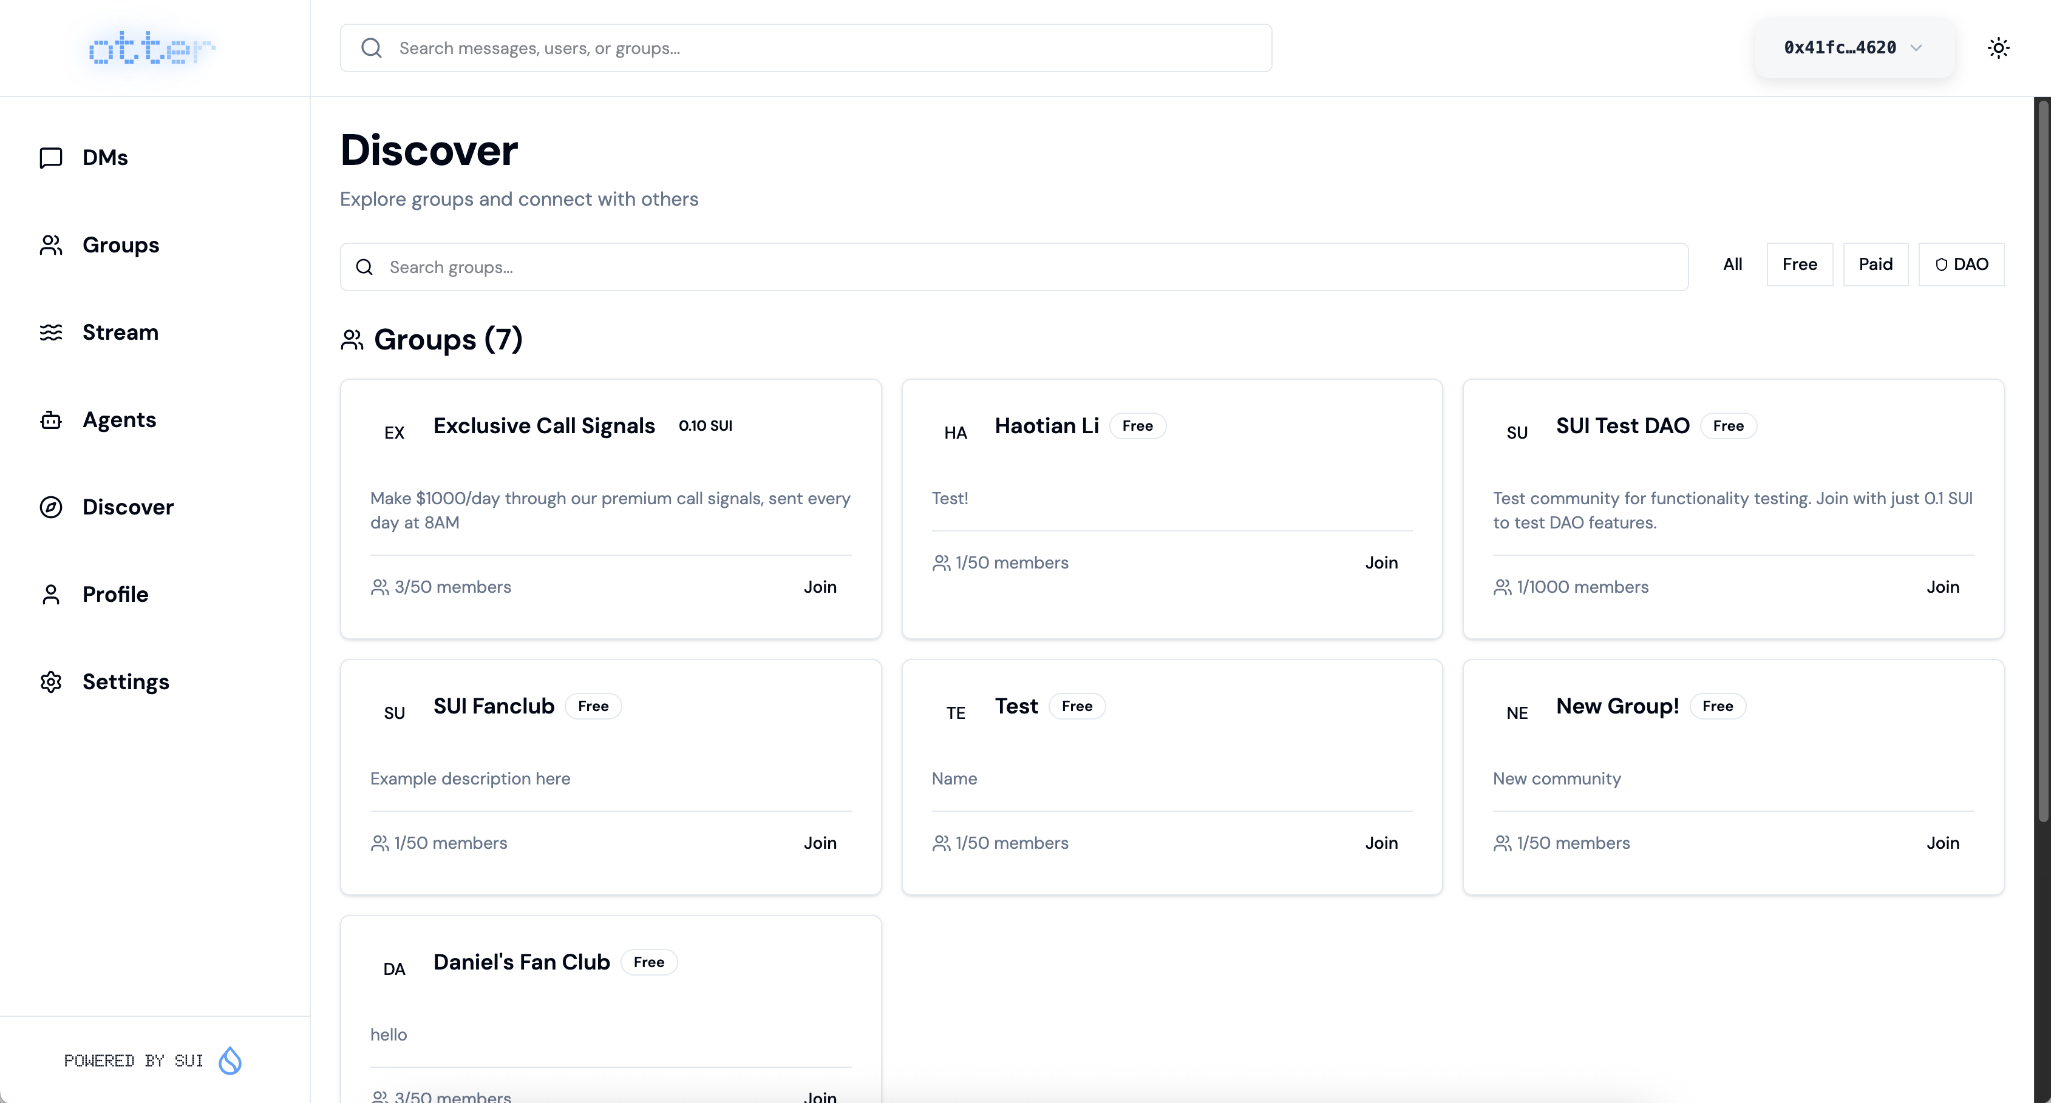Click the Stream waves icon

[51, 332]
